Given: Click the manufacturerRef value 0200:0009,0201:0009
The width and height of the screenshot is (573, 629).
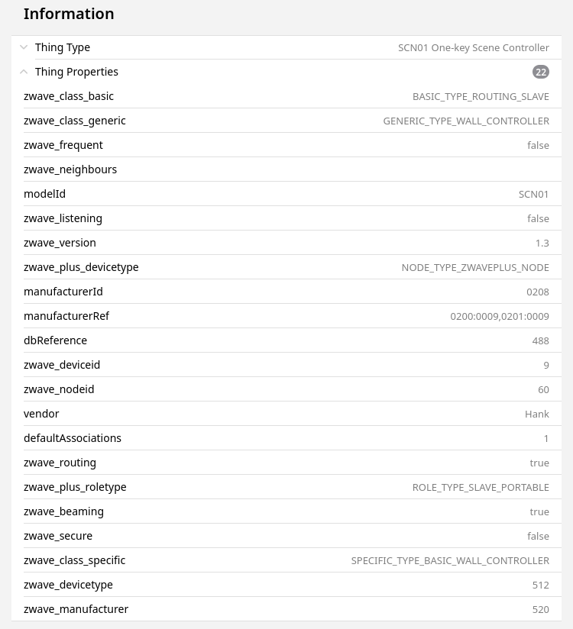Looking at the screenshot, I should [500, 316].
